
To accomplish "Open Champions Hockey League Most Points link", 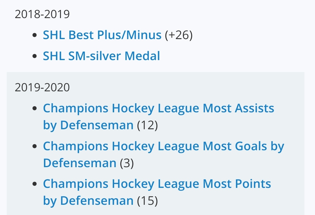I will click(157, 184).
